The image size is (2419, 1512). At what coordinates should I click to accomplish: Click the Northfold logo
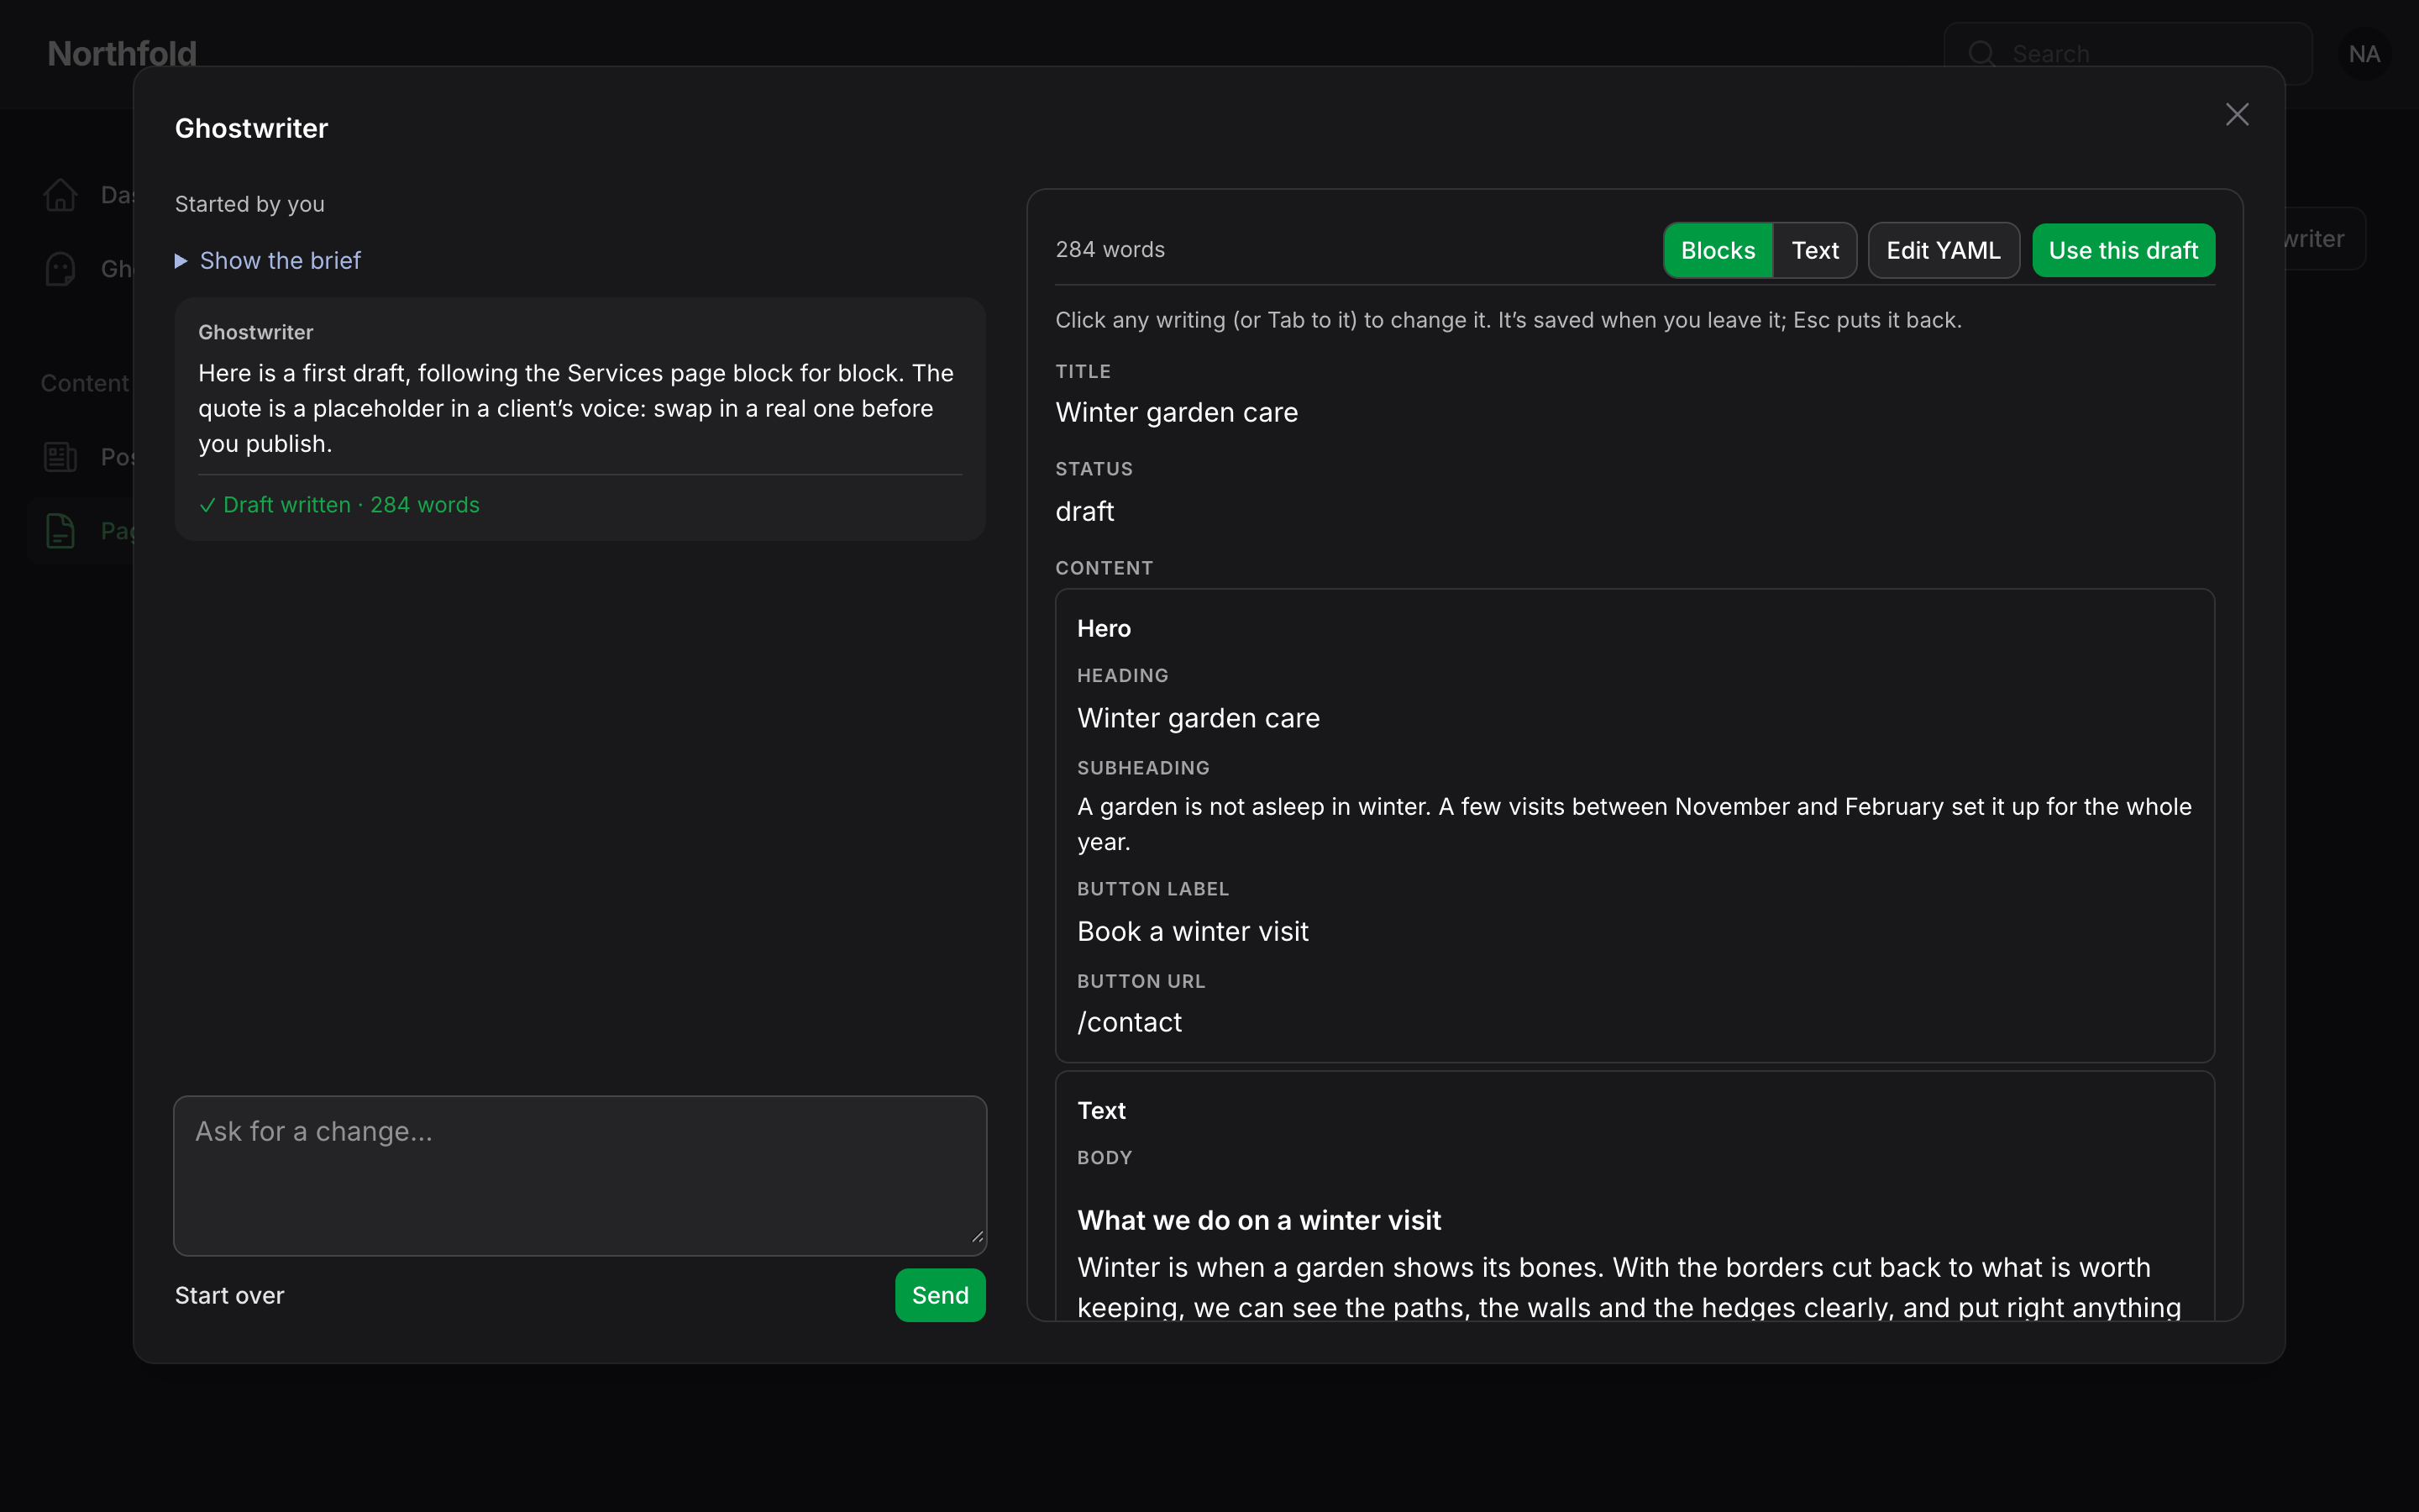tap(122, 54)
